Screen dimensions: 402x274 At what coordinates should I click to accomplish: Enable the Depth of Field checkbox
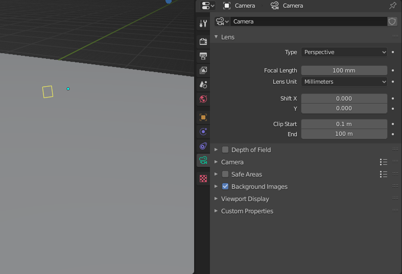(x=225, y=150)
